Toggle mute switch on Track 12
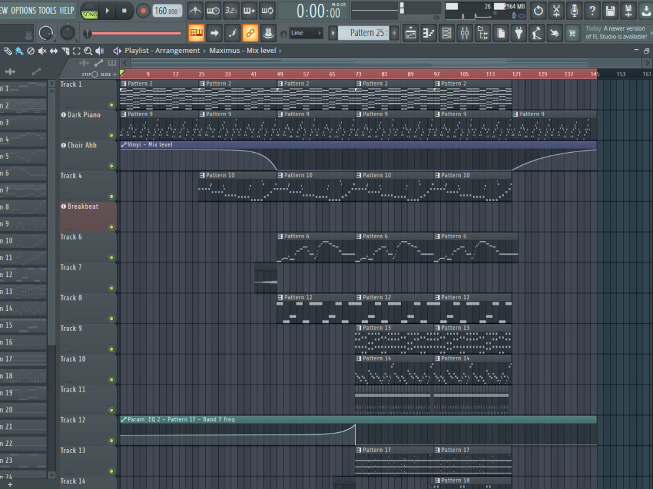This screenshot has width=653, height=489. tap(111, 441)
